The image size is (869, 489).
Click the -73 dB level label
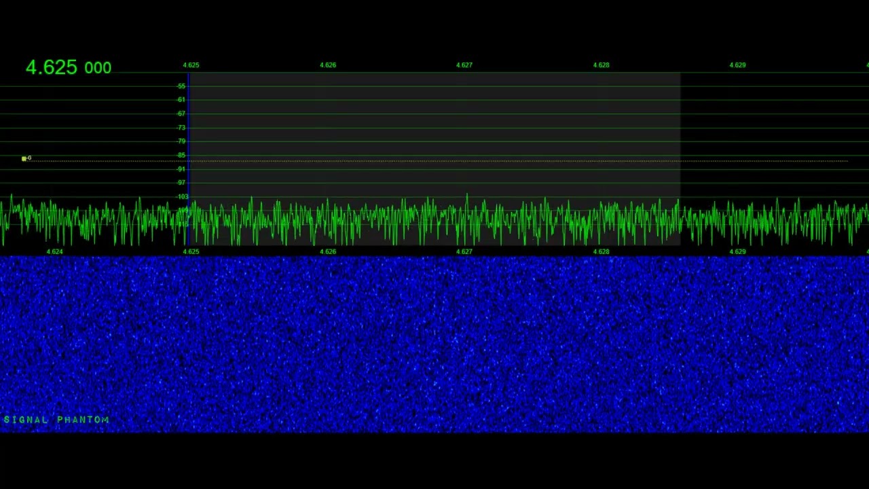(181, 128)
